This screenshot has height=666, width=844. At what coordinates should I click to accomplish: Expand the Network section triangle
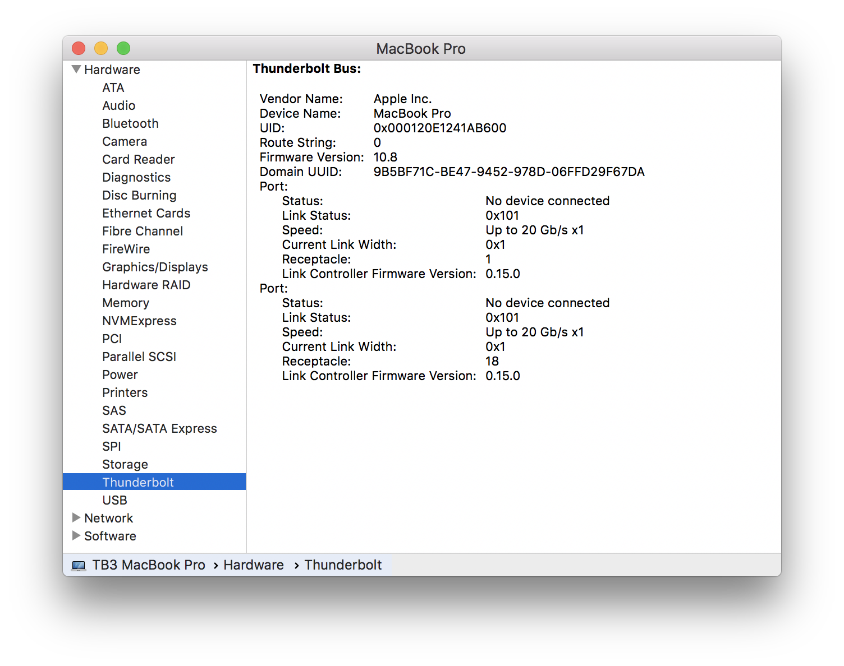point(76,517)
